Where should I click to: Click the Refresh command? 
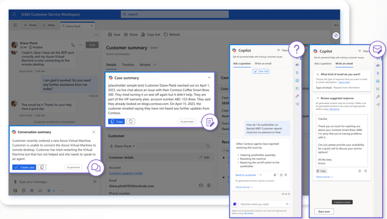click(x=172, y=34)
